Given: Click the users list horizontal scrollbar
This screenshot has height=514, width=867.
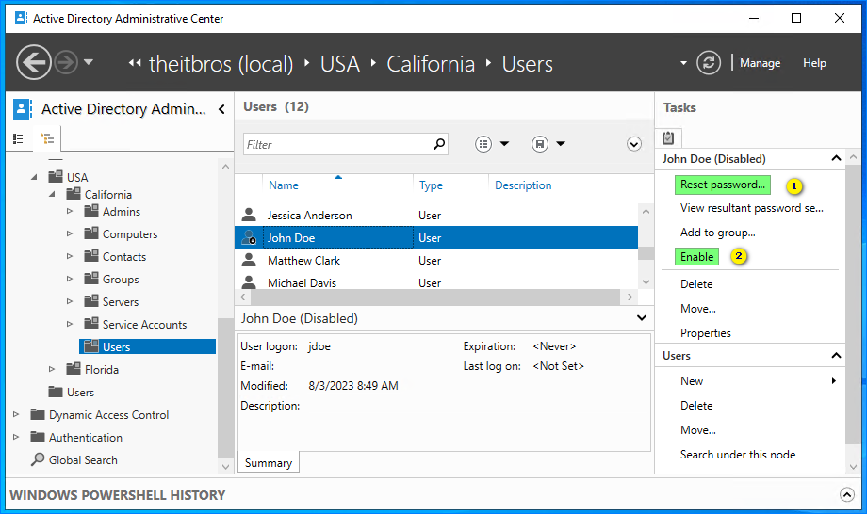Looking at the screenshot, I should [x=434, y=297].
